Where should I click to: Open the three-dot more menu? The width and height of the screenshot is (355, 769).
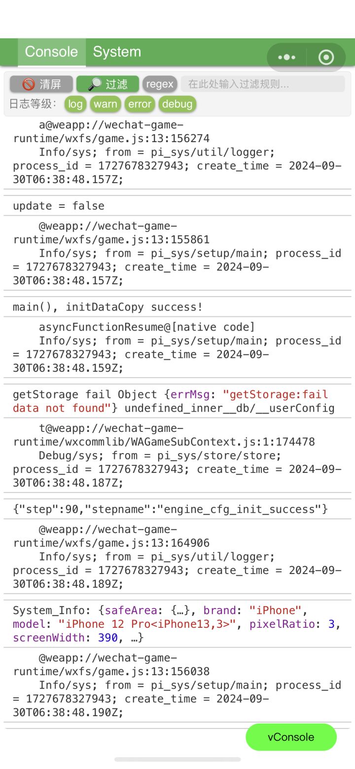(286, 57)
